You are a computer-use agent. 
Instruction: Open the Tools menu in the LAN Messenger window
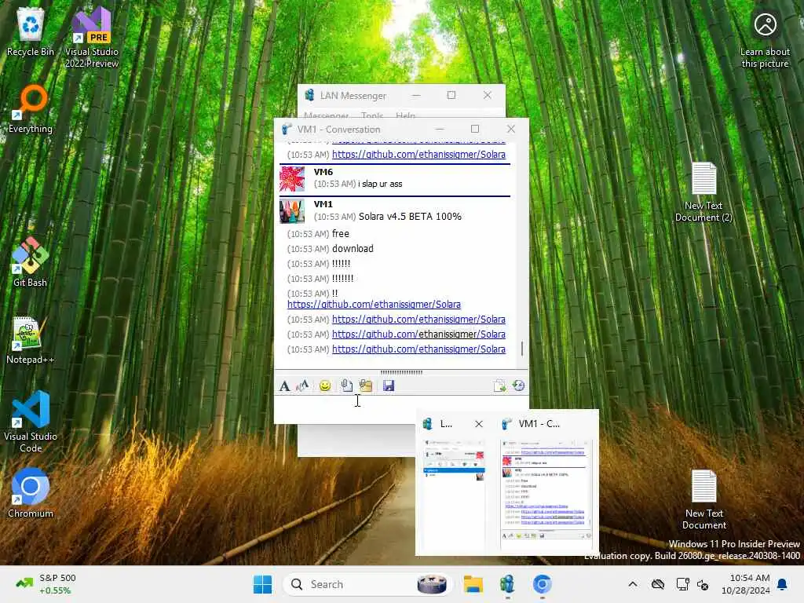[x=372, y=115]
